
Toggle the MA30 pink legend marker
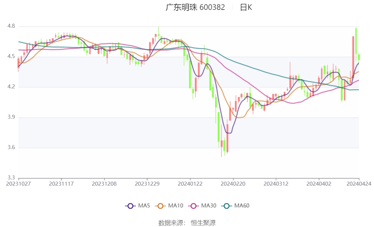pyautogui.click(x=194, y=206)
